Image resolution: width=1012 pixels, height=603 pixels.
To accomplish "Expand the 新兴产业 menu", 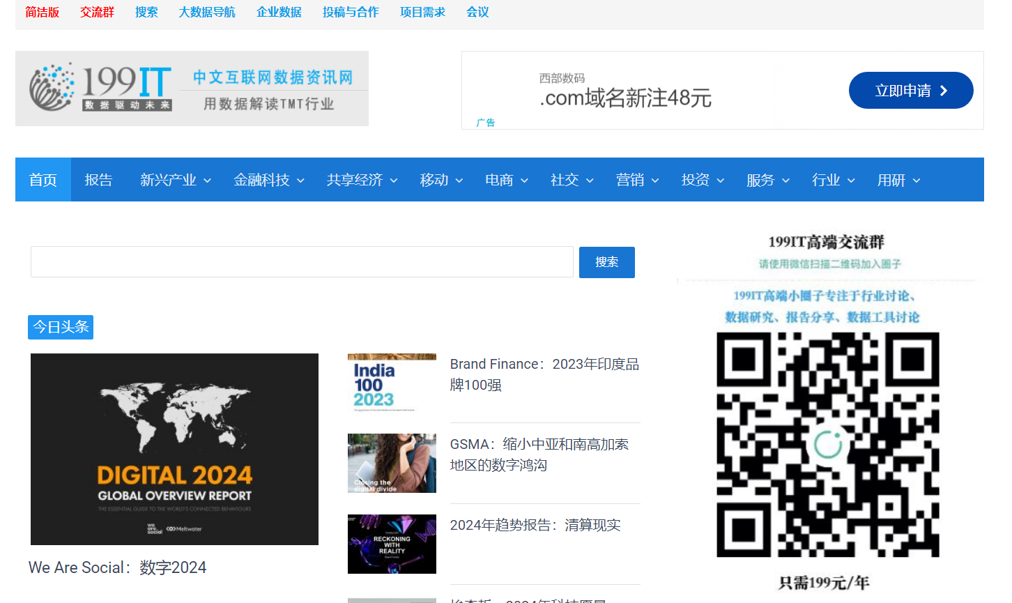I will pos(175,180).
